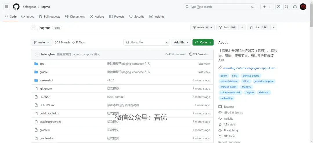
Task: View the 11 Tags link
Action: point(78,42)
